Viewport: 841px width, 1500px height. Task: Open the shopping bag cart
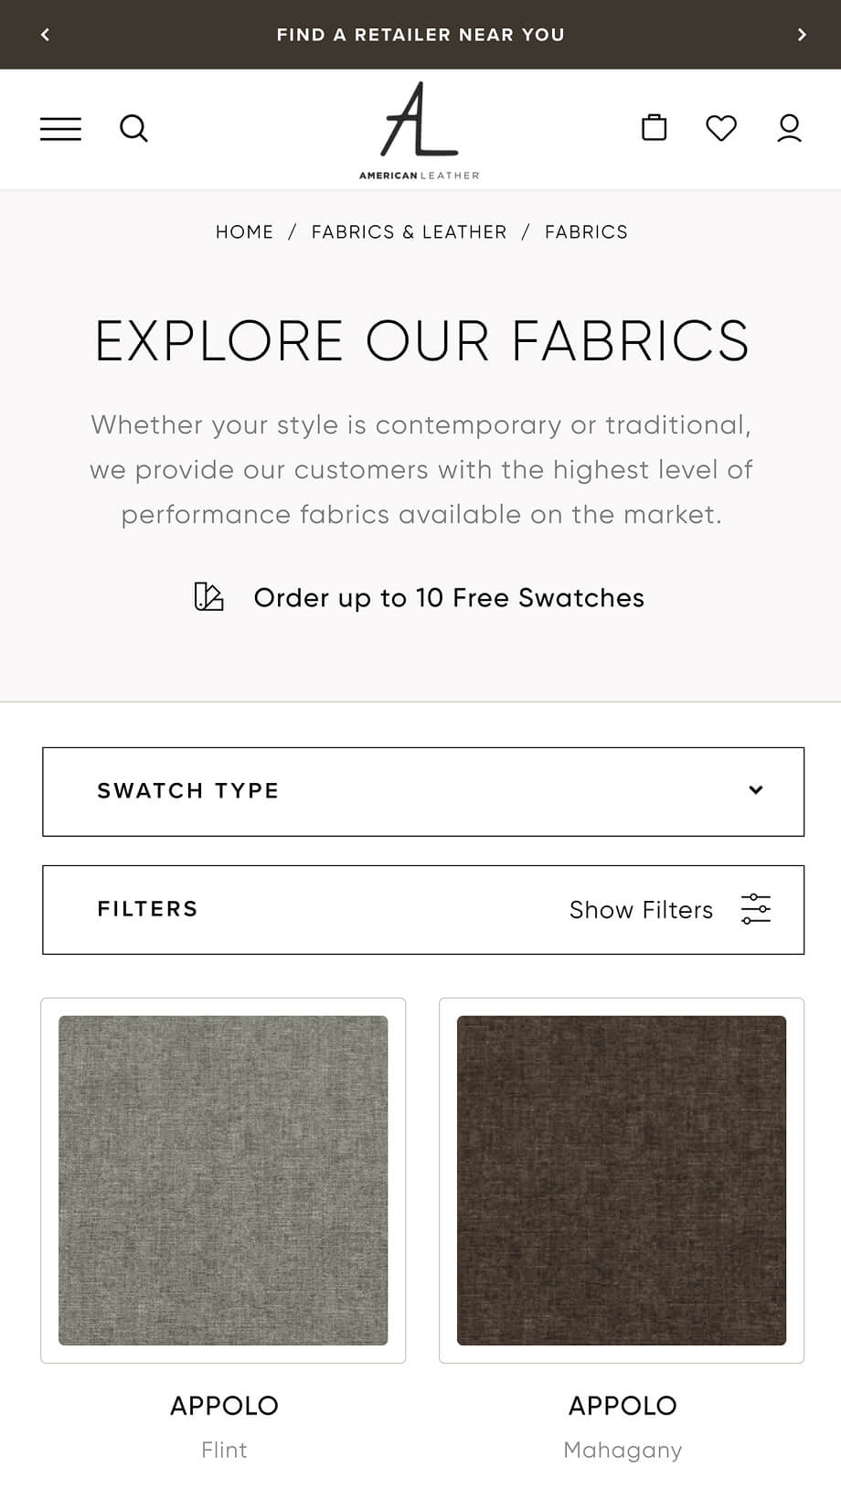pyautogui.click(x=654, y=128)
